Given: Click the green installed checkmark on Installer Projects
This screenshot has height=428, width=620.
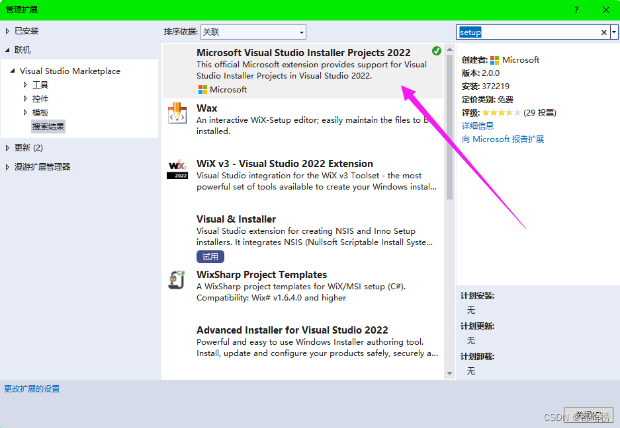Looking at the screenshot, I should pyautogui.click(x=437, y=51).
